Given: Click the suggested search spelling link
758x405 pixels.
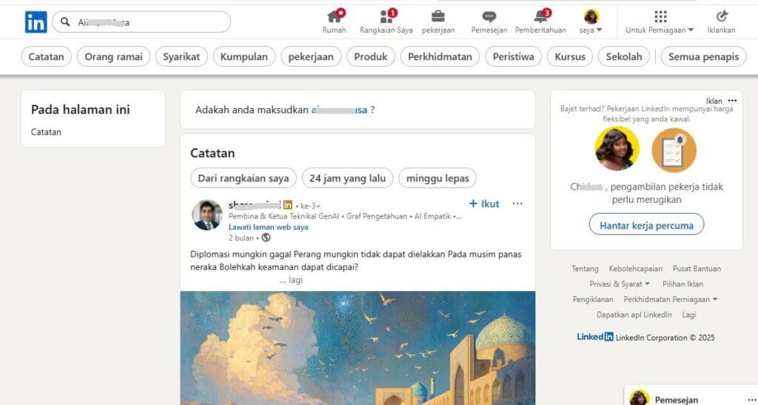Looking at the screenshot, I should (339, 110).
